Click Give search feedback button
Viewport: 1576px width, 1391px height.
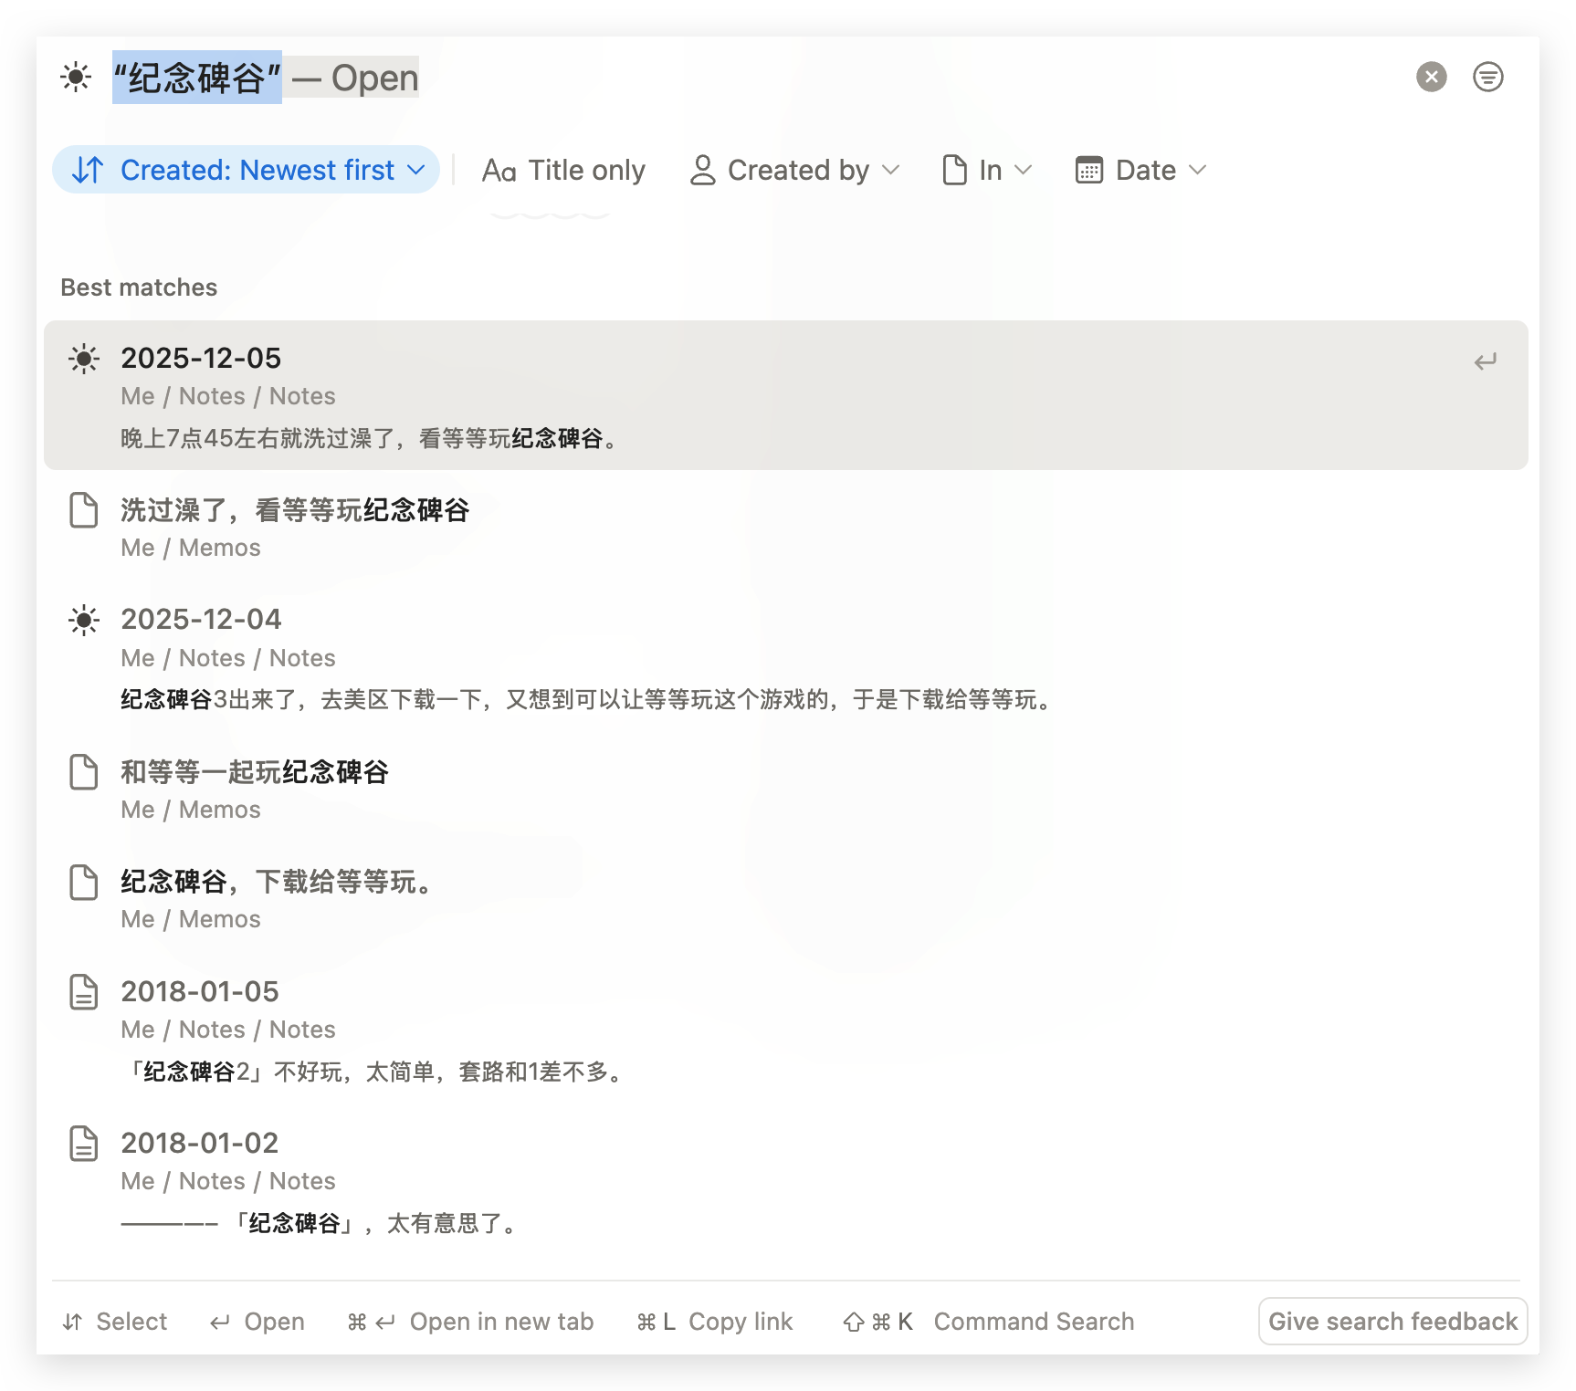coord(1392,1322)
